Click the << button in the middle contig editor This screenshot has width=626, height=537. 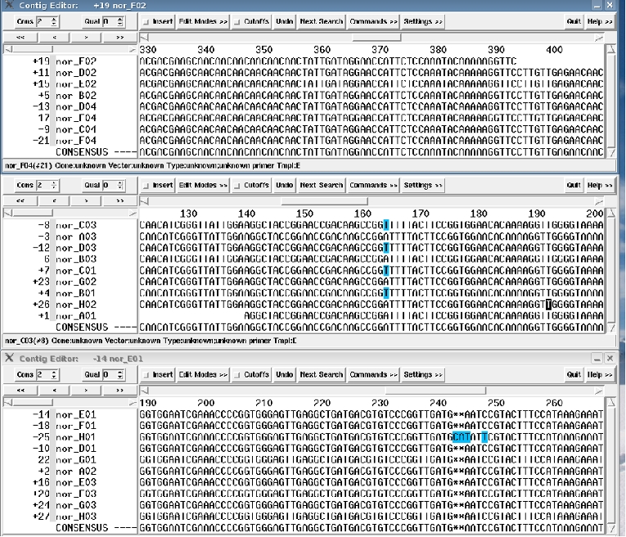coord(20,201)
